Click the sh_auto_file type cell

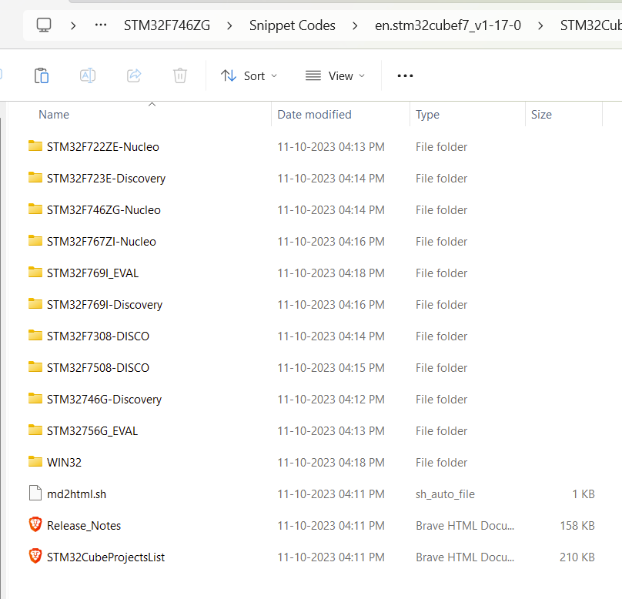click(x=445, y=494)
